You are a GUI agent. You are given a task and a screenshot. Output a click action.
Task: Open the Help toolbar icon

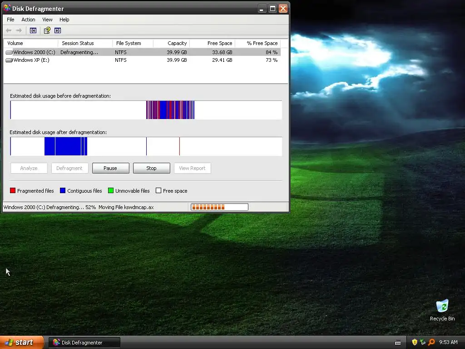[x=47, y=30]
